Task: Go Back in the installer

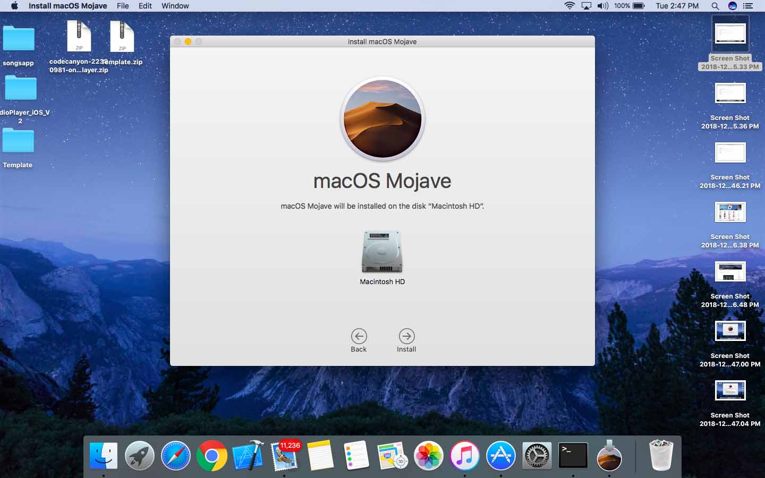Action: pyautogui.click(x=359, y=336)
